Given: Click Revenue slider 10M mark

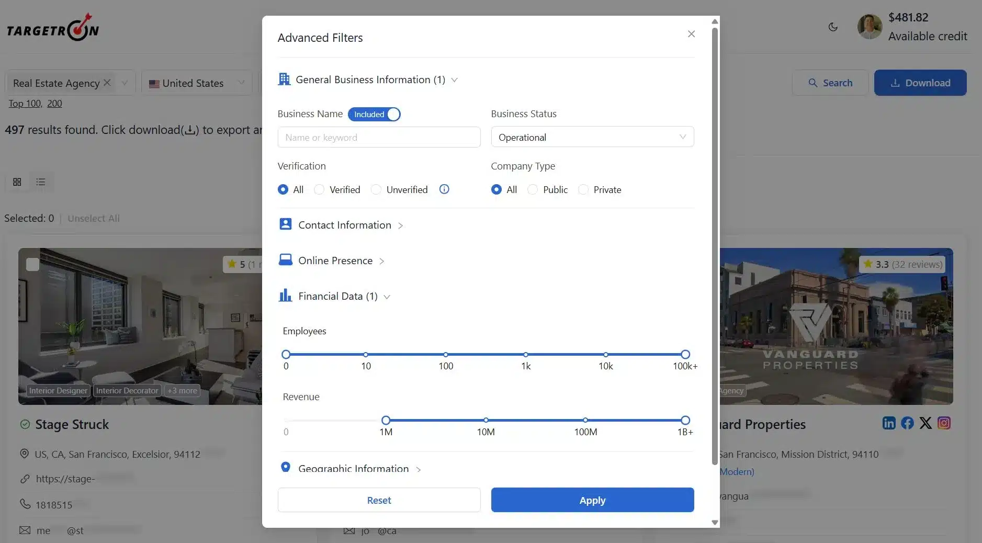Looking at the screenshot, I should tap(486, 420).
